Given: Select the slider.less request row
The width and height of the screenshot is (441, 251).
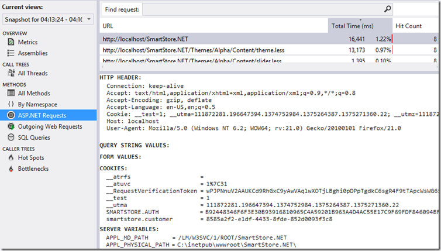Looking at the screenshot, I should point(269,60).
